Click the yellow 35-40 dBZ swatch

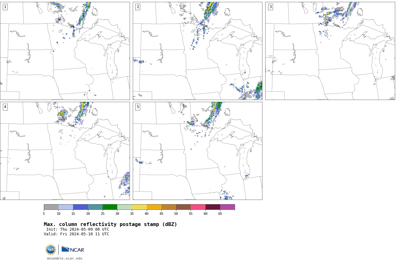tap(139, 207)
